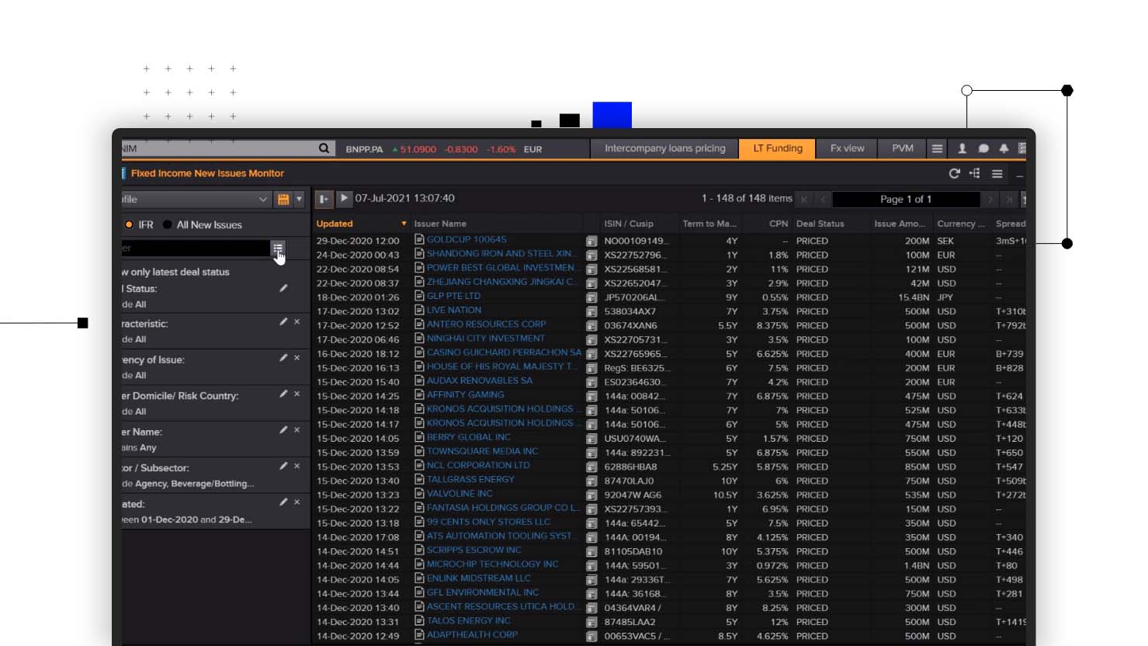Open the user profile icon
1148x646 pixels.
tap(962, 148)
